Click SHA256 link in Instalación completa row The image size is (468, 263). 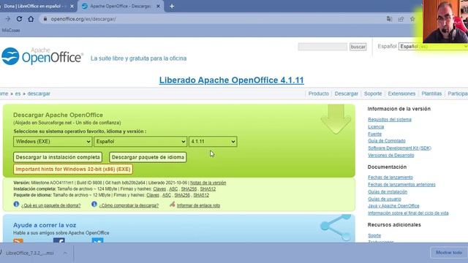point(189,189)
